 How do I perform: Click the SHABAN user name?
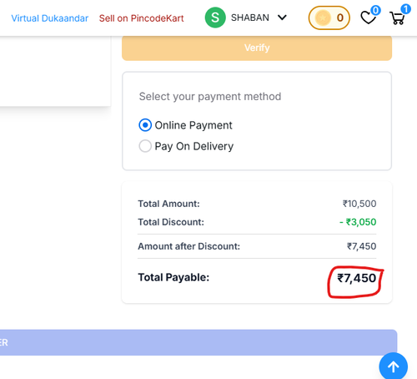tap(250, 18)
